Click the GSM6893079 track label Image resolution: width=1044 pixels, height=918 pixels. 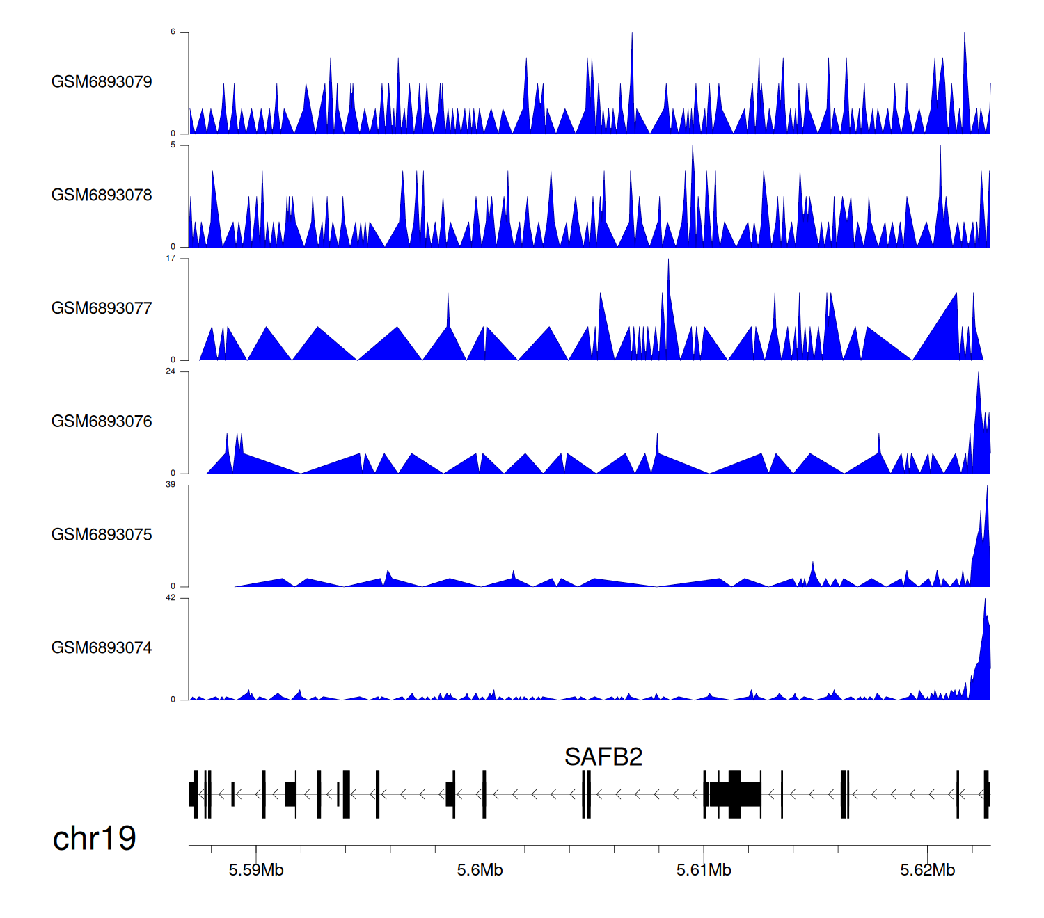tap(102, 81)
